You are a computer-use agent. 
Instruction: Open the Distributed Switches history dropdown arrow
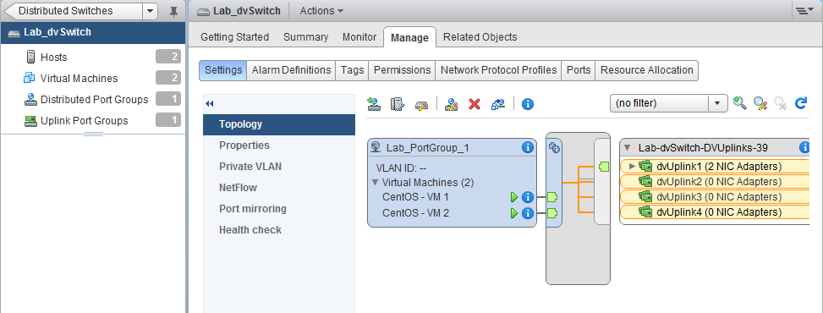150,10
